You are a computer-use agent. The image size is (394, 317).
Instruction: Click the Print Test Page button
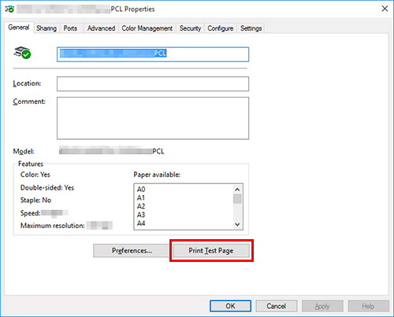[x=211, y=251]
